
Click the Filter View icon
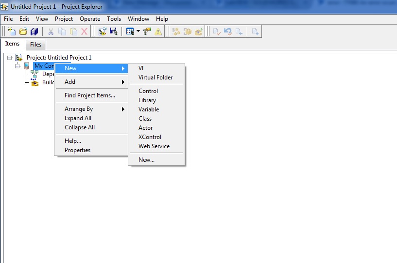(130, 31)
